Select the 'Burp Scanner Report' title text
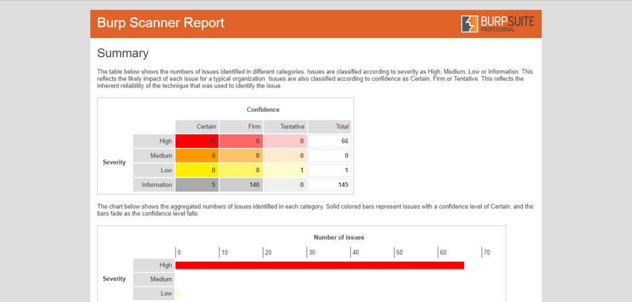The width and height of the screenshot is (632, 302). click(161, 23)
